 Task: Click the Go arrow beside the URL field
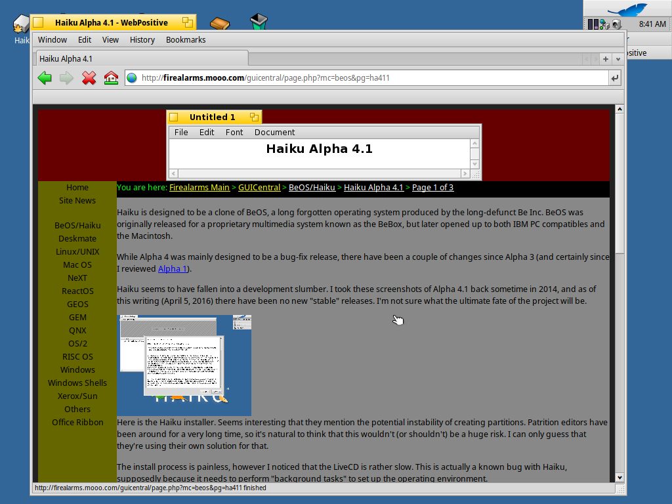click(615, 78)
